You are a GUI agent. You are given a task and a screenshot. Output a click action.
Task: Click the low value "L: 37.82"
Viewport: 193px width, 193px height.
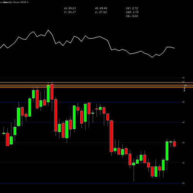point(101,12)
